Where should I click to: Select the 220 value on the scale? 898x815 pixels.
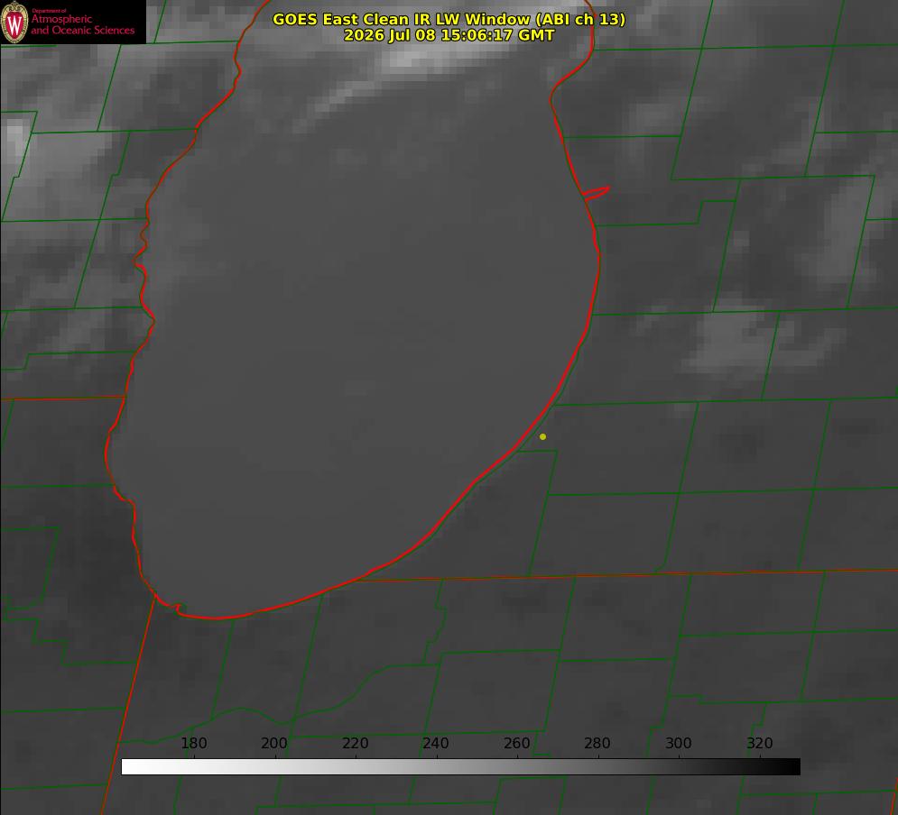click(x=355, y=743)
